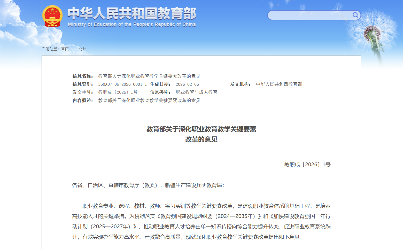Viewport: 403px width, 249px height.
Task: Click the 发文字号 教职成〔2026〕1号 text
Action: click(118, 92)
